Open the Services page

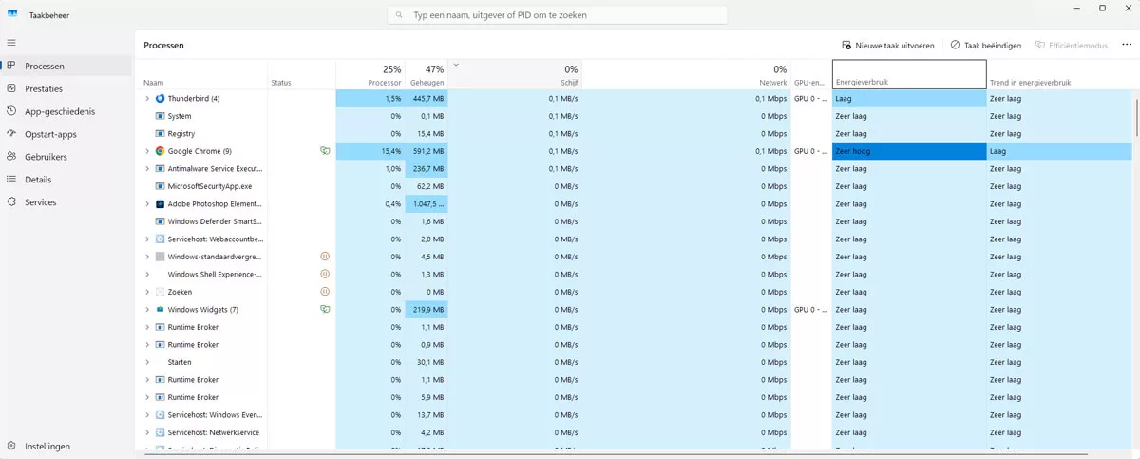click(x=66, y=202)
